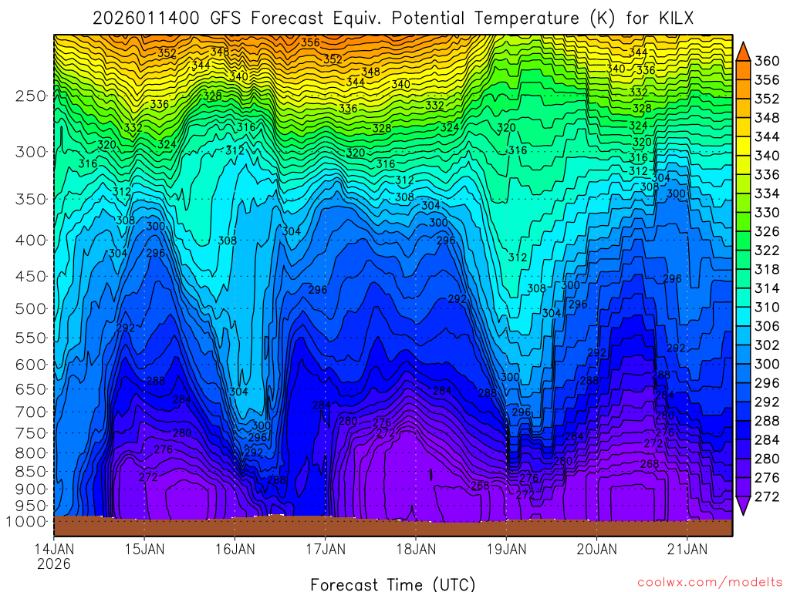Viewport: 790px width, 592px height.
Task: Click the 450 pressure axis label
Action: coord(31,277)
